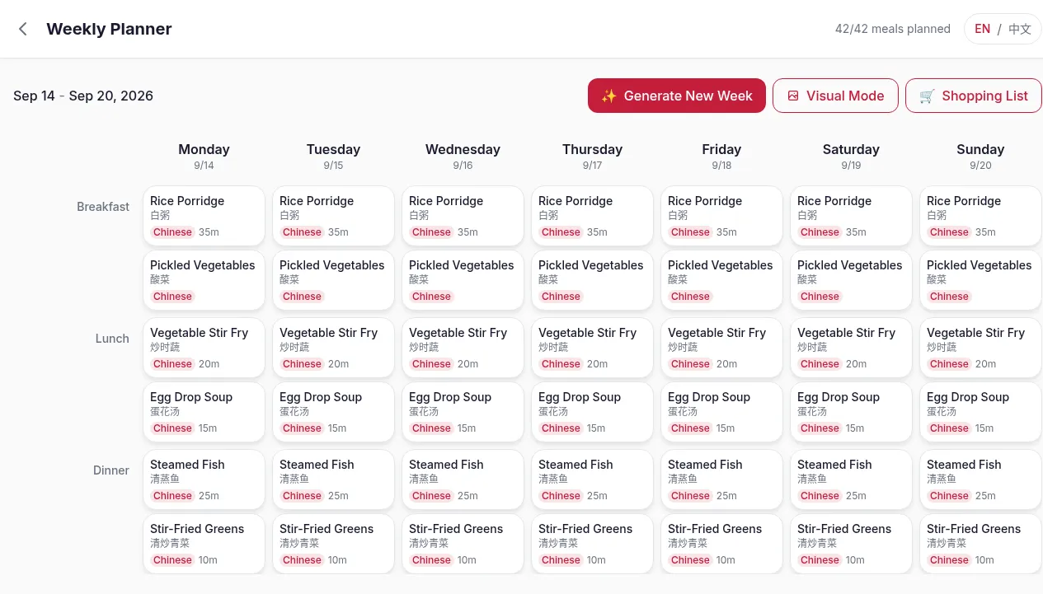This screenshot has height=594, width=1043.
Task: Open Tuesday's Egg Drop Soup card
Action: [x=333, y=412]
